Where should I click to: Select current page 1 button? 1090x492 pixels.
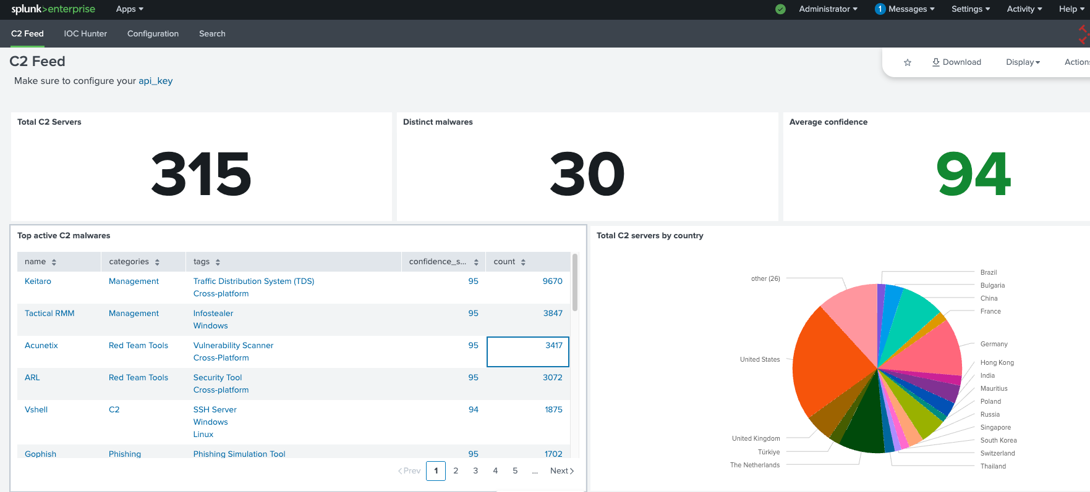coord(436,470)
